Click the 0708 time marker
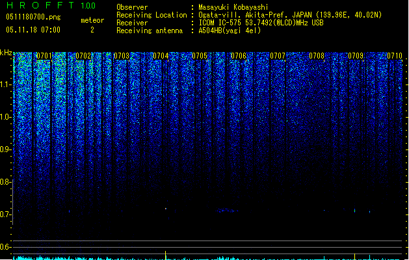409x260 pixels. 317,56
